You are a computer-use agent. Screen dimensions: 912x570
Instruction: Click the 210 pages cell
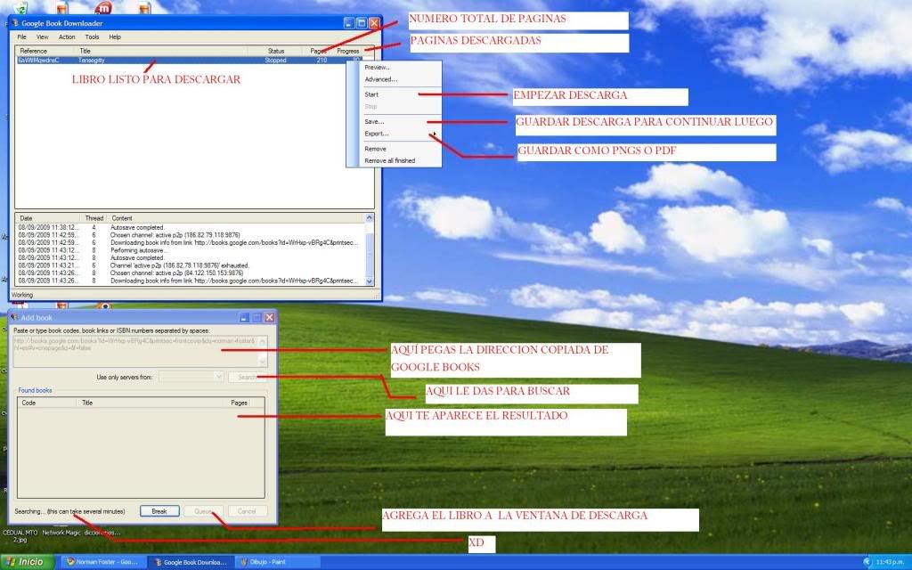pos(321,60)
